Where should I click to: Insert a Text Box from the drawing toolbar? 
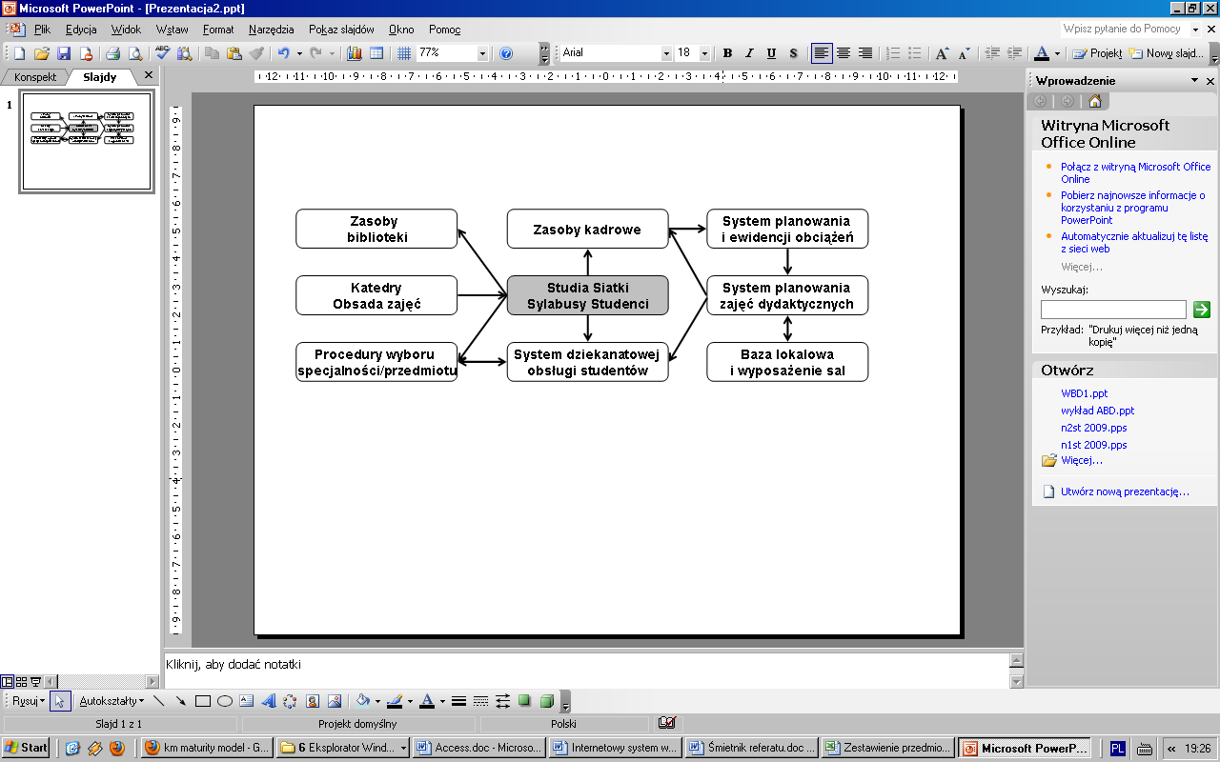tap(247, 701)
